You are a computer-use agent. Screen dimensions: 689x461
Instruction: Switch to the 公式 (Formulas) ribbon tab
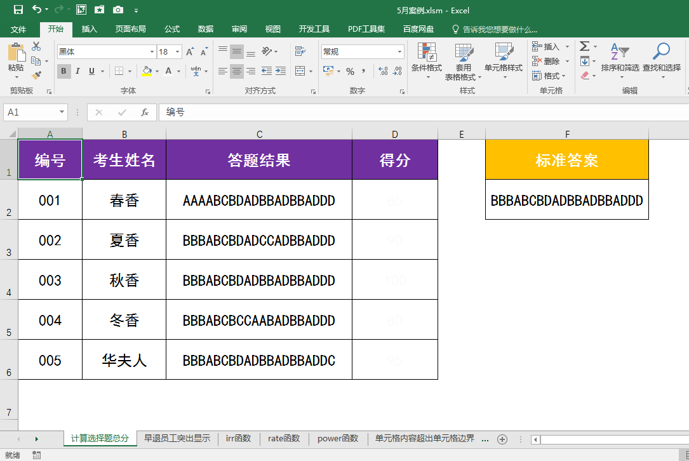pos(172,29)
